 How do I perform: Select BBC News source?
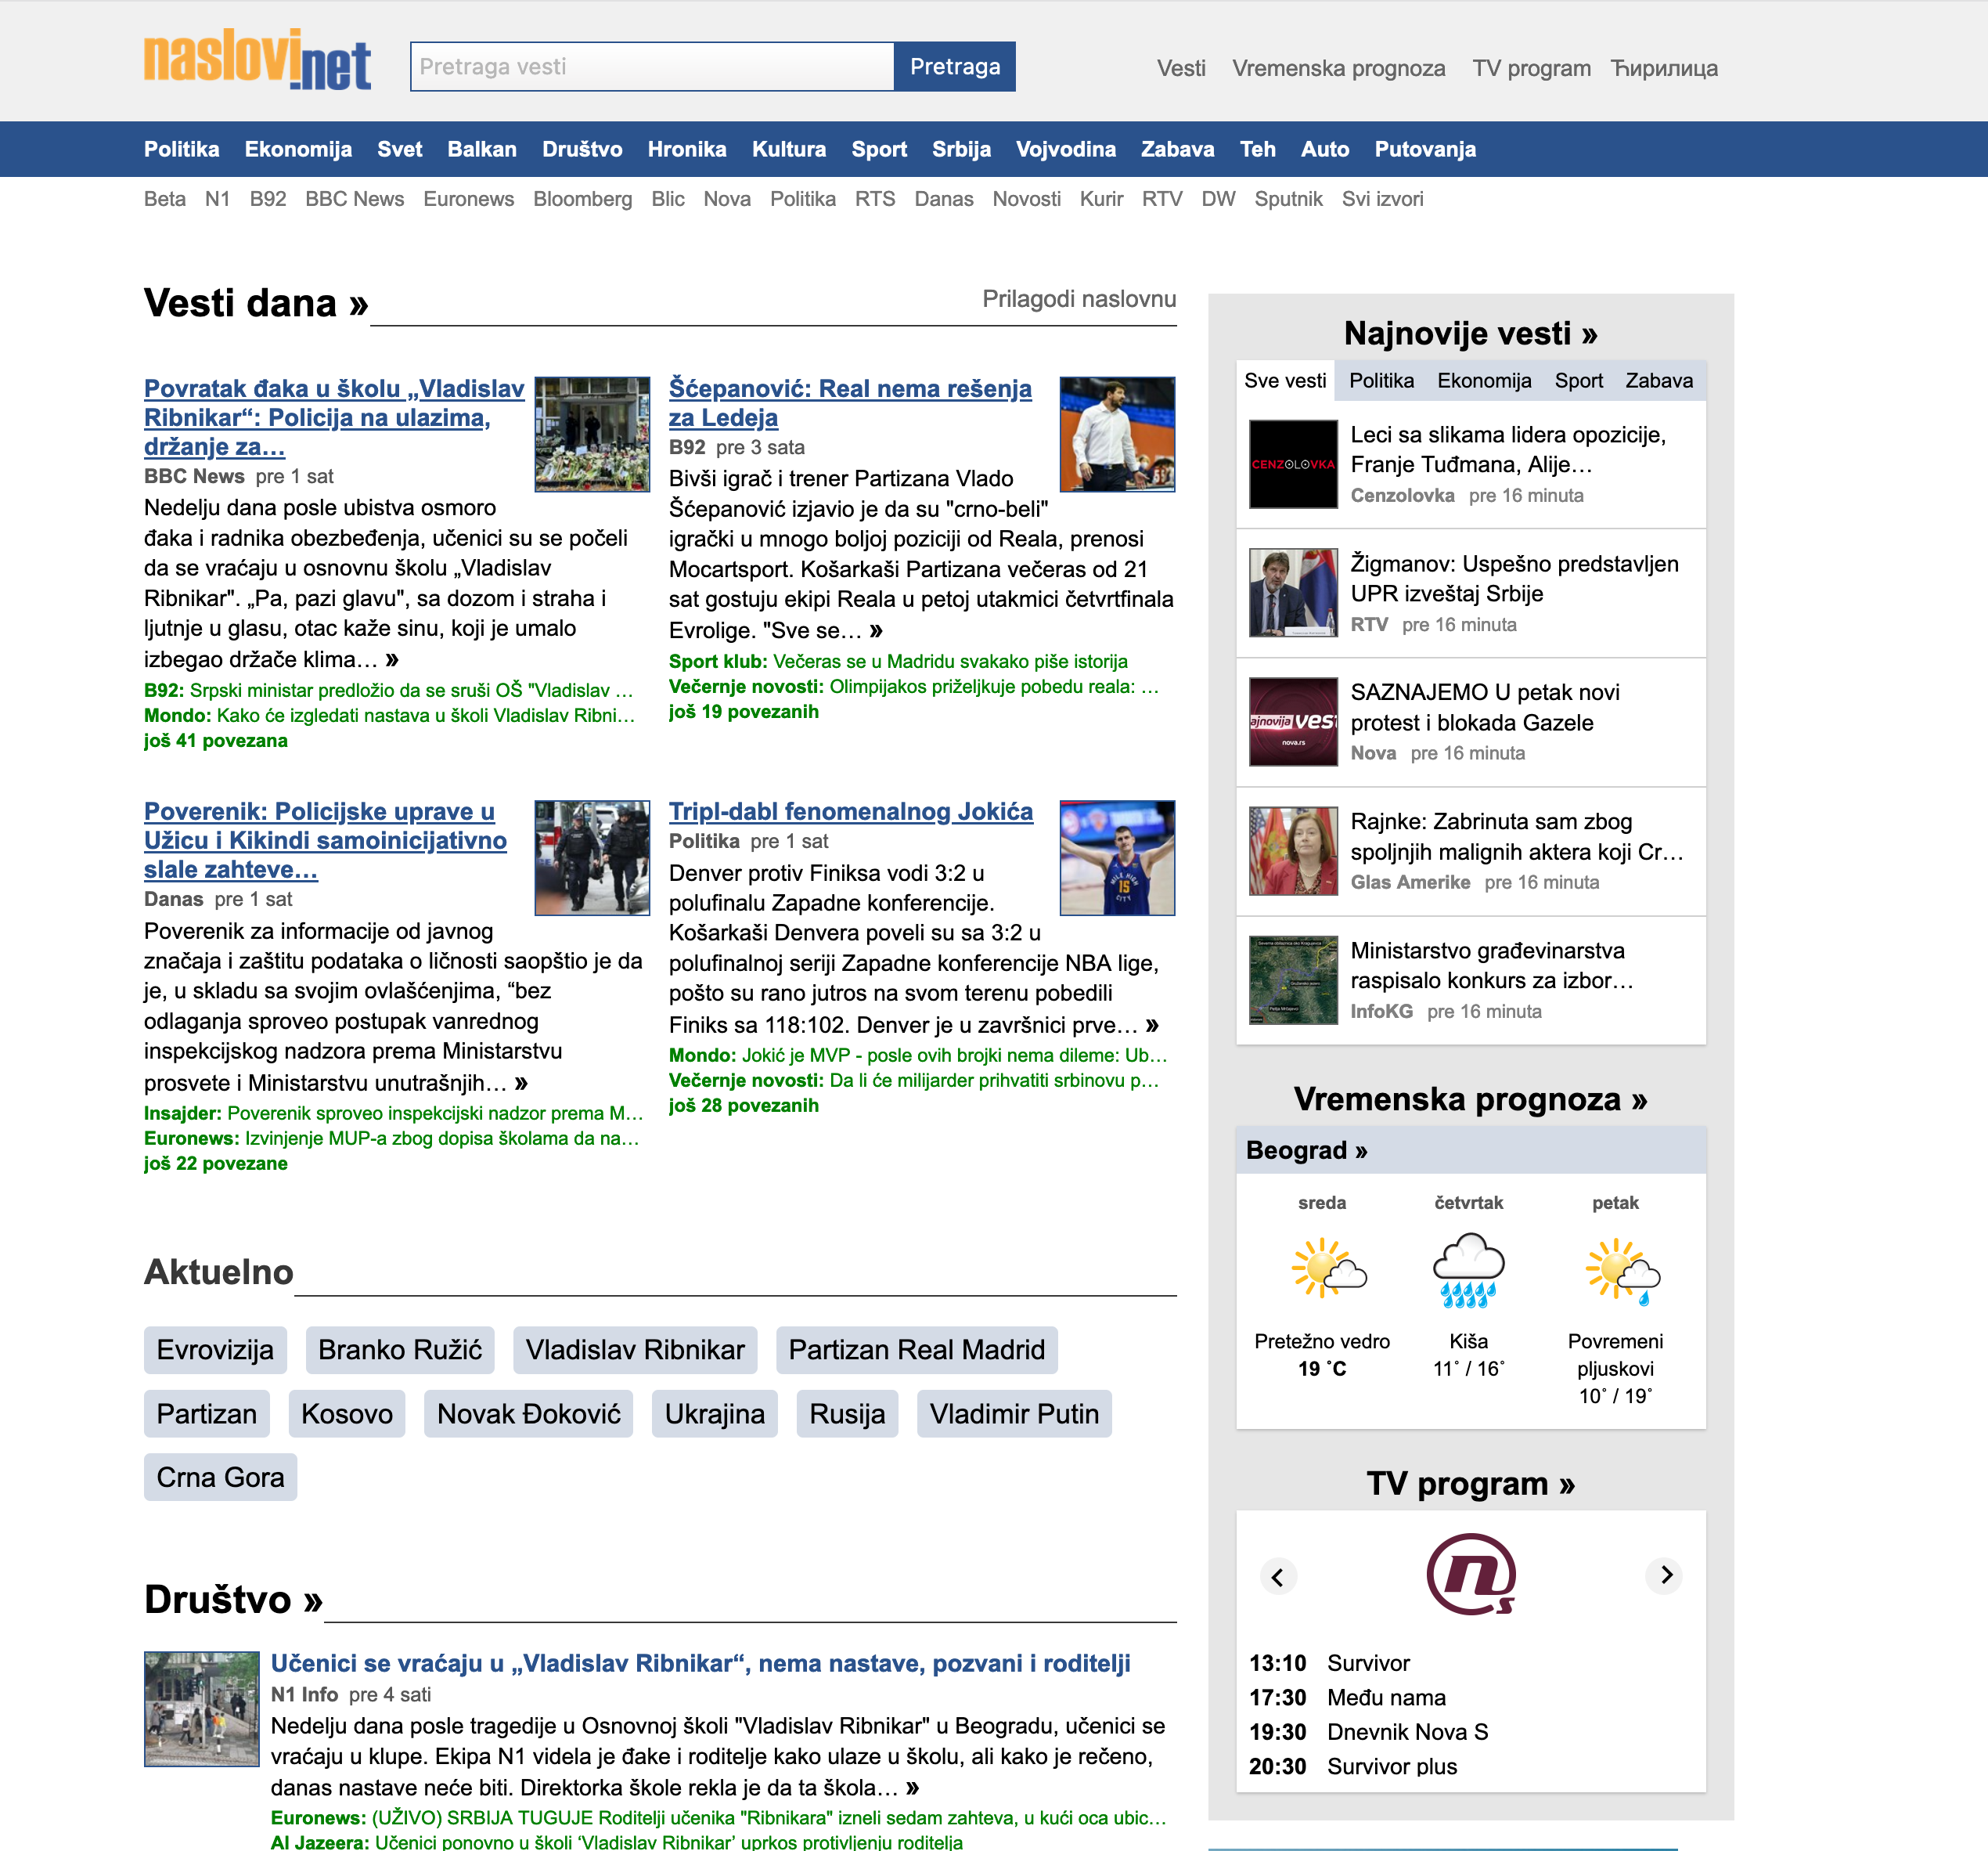coord(355,199)
